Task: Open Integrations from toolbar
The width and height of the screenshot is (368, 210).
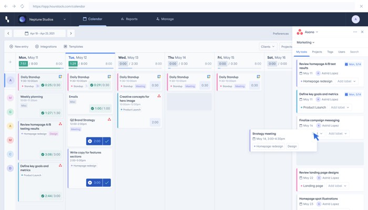Action: tap(46, 47)
